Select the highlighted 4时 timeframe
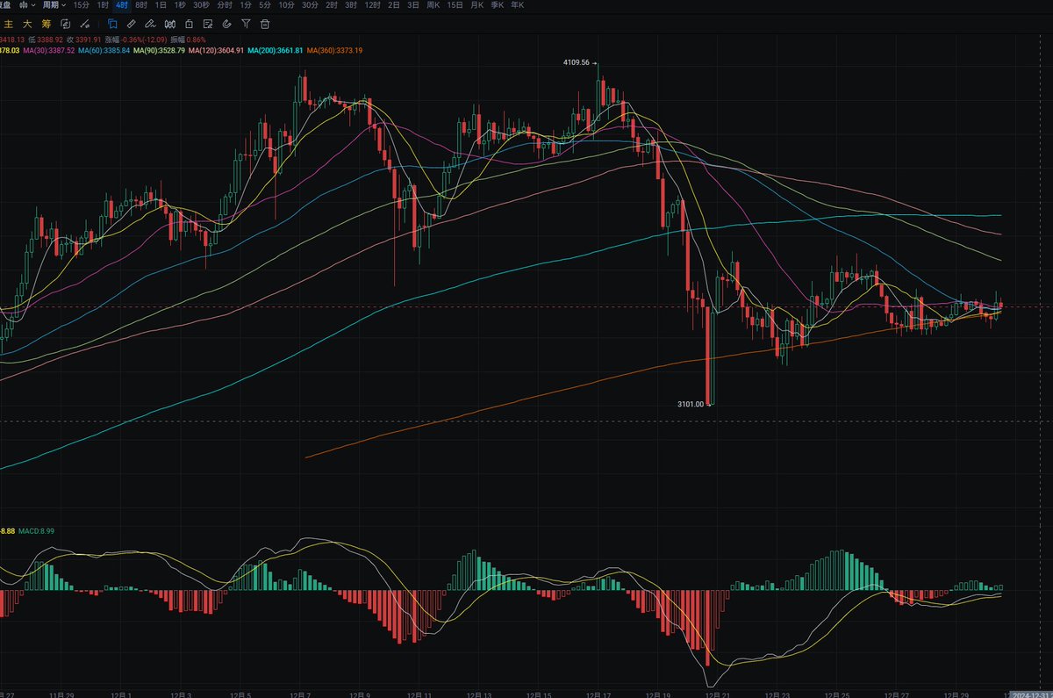Image resolution: width=1053 pixels, height=698 pixels. pos(122,5)
